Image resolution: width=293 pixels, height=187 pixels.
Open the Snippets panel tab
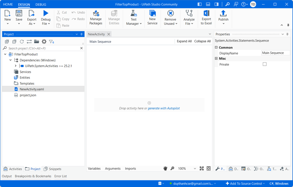pyautogui.click(x=52, y=169)
